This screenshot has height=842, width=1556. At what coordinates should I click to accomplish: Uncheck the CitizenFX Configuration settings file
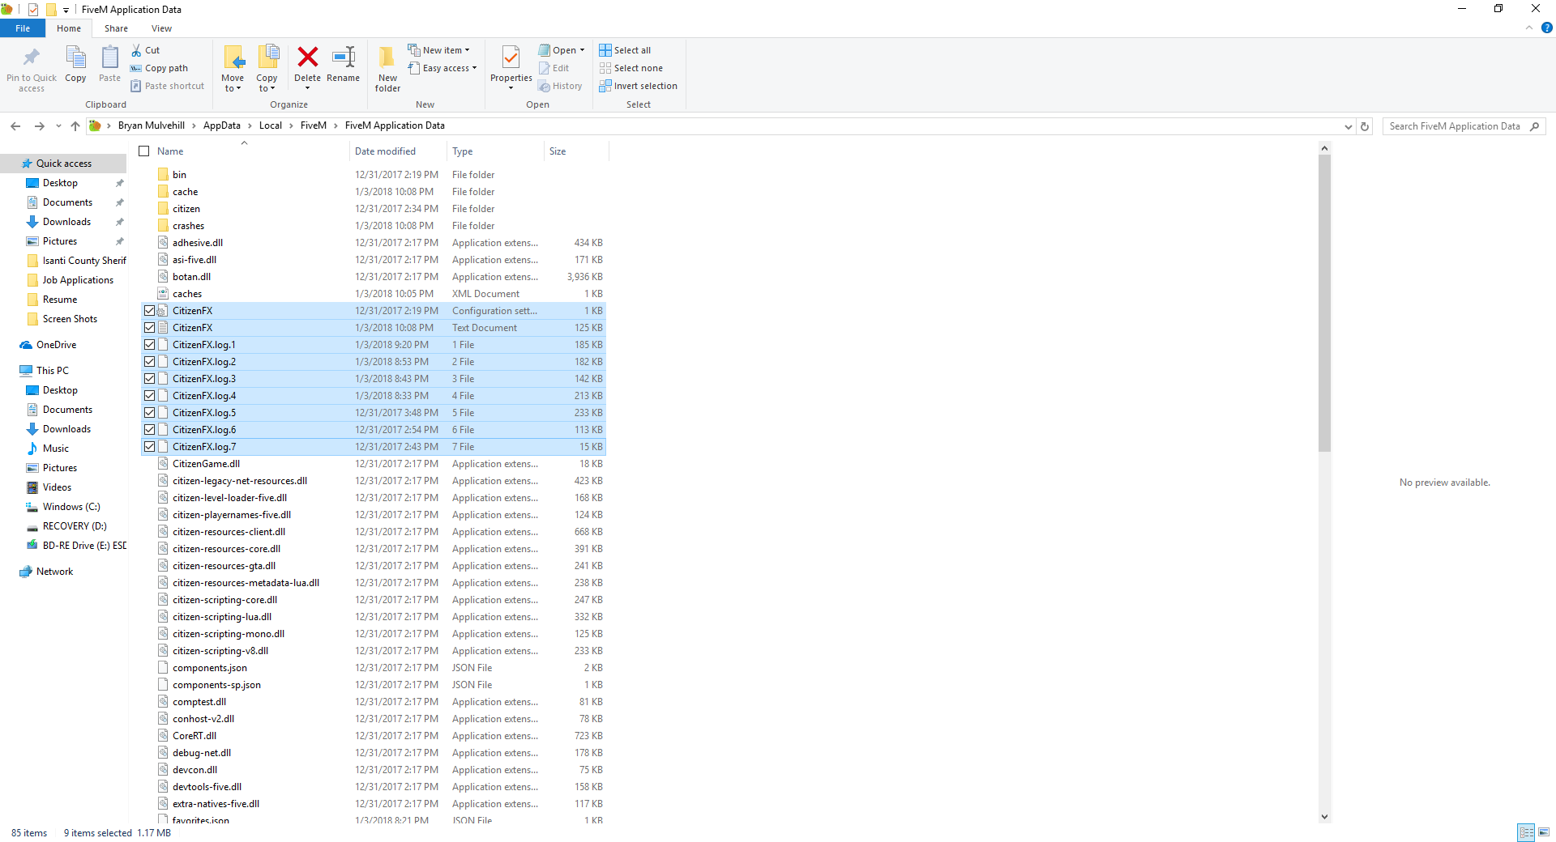click(149, 311)
